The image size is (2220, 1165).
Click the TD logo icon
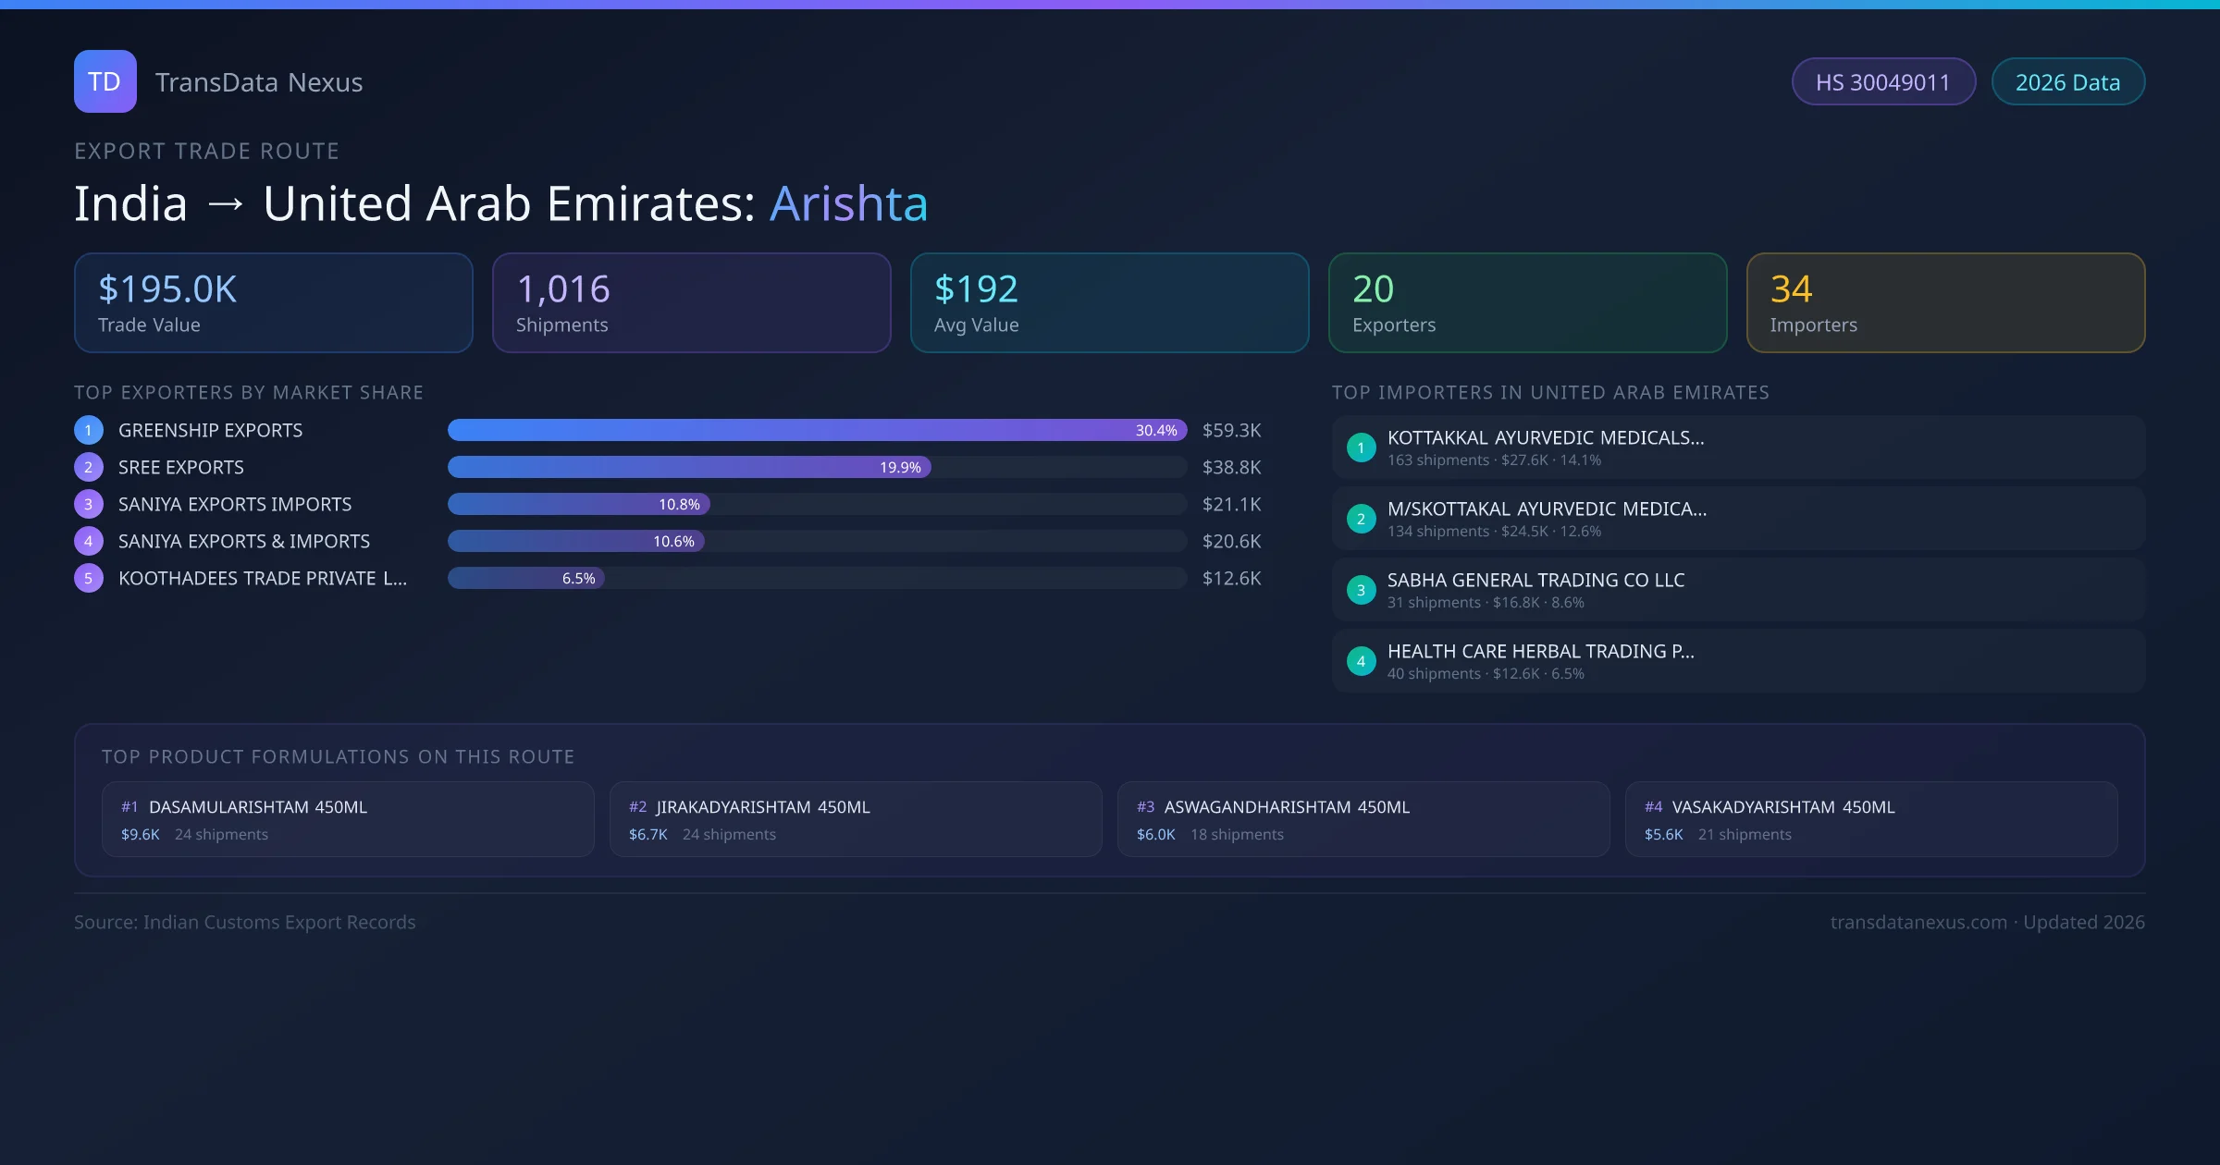tap(105, 81)
